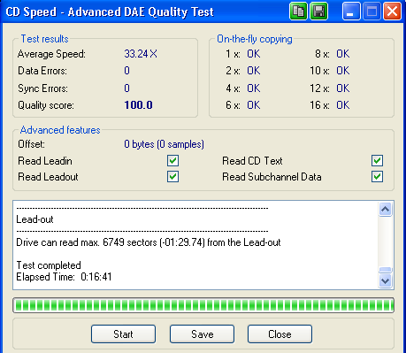Click the Start button
The width and height of the screenshot is (406, 353).
click(123, 334)
